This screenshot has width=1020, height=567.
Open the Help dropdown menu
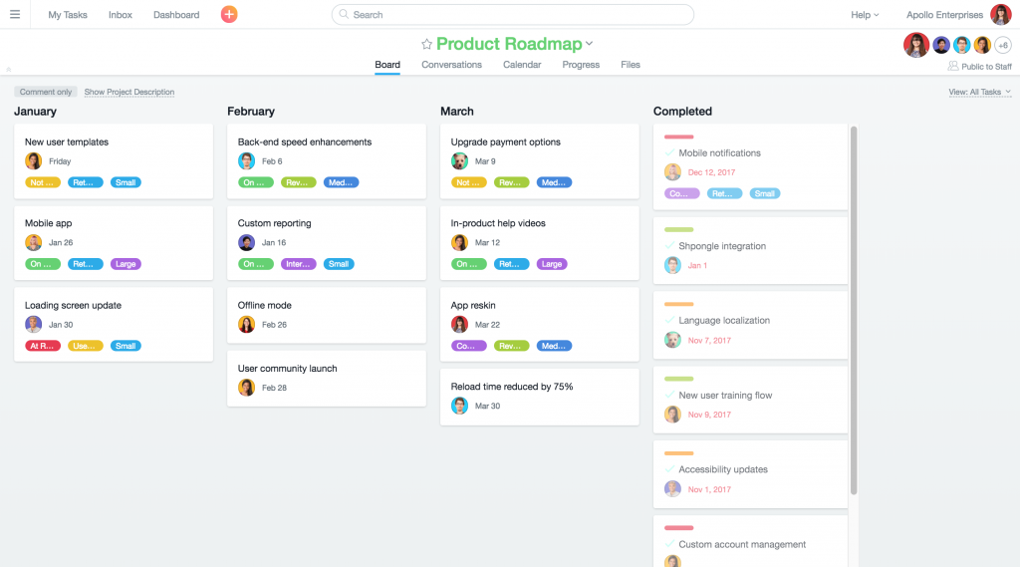click(x=865, y=14)
